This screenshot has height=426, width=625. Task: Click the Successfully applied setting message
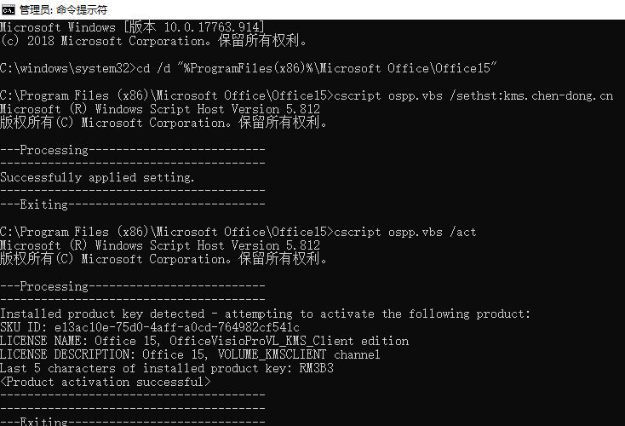[97, 177]
